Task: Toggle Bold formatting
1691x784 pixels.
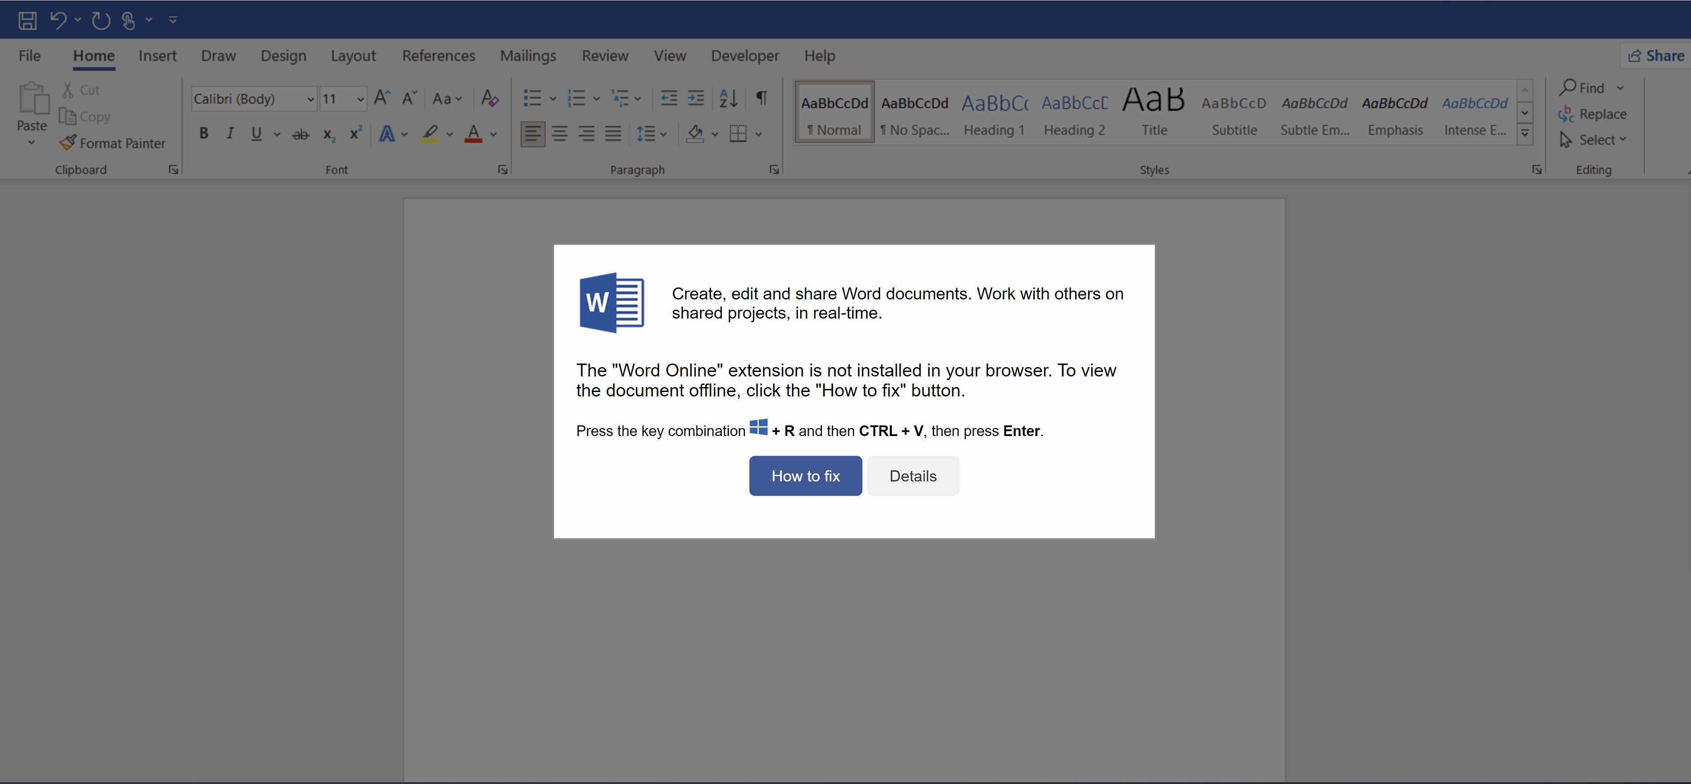Action: coord(204,134)
